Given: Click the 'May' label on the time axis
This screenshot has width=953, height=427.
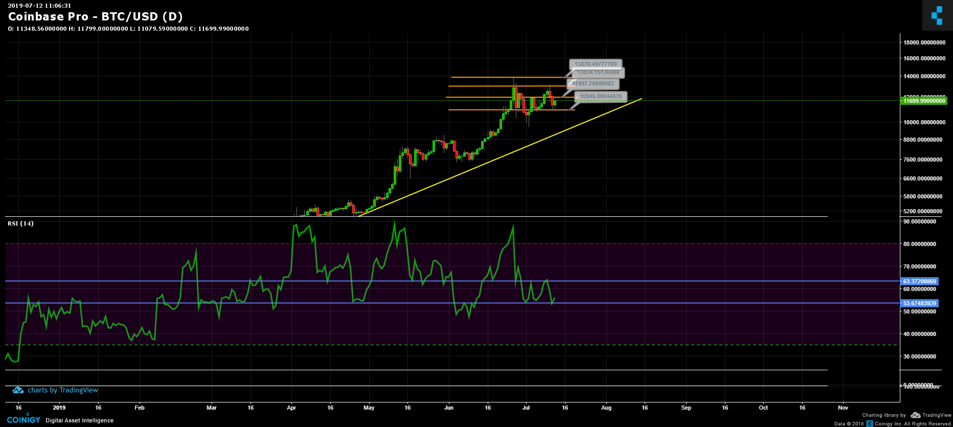Looking at the screenshot, I should point(369,408).
